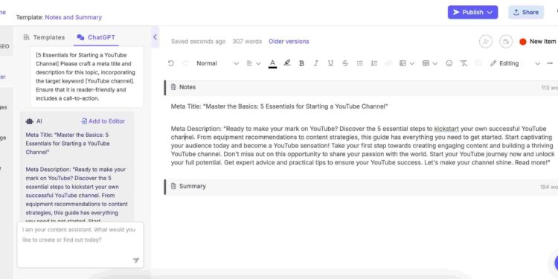The image size is (558, 279).
Task: Clear text formatting
Action: (464, 63)
